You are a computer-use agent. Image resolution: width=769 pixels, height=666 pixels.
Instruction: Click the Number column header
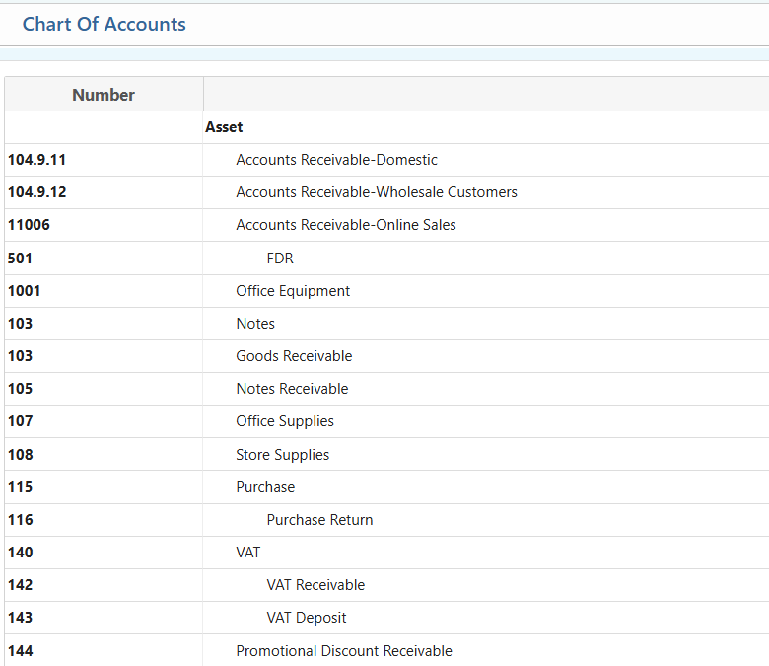point(104,95)
